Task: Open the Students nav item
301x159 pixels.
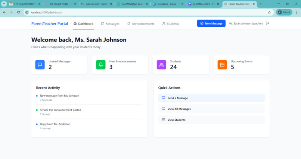Action: 170,24
